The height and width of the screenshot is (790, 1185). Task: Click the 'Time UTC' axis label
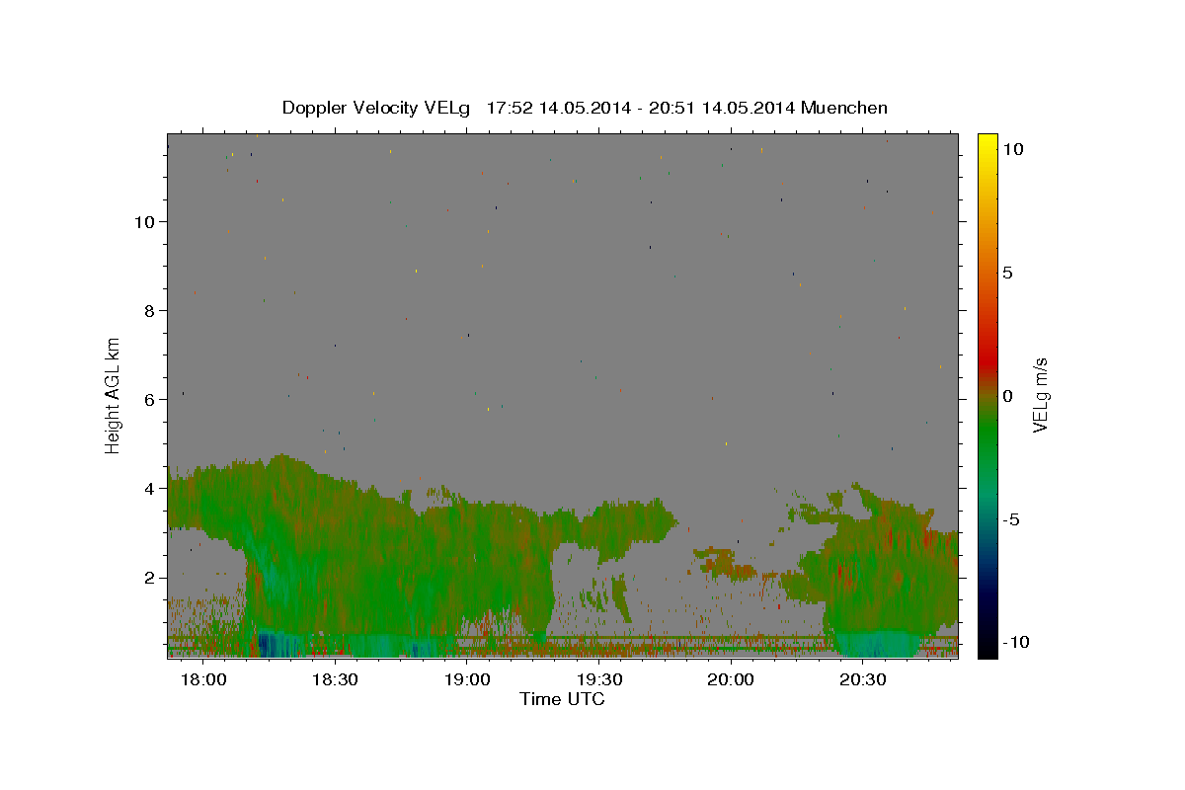pyautogui.click(x=562, y=699)
